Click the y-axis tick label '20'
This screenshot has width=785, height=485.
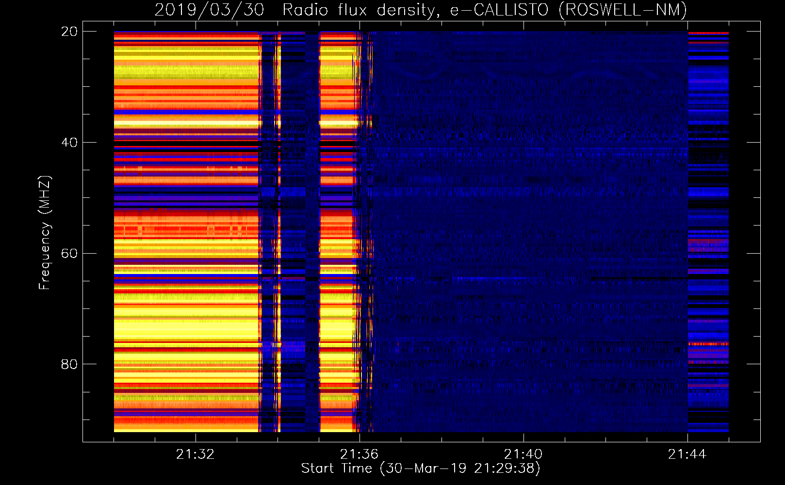[69, 32]
